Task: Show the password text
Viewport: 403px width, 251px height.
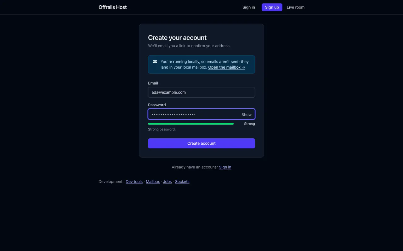Action: pos(247,115)
